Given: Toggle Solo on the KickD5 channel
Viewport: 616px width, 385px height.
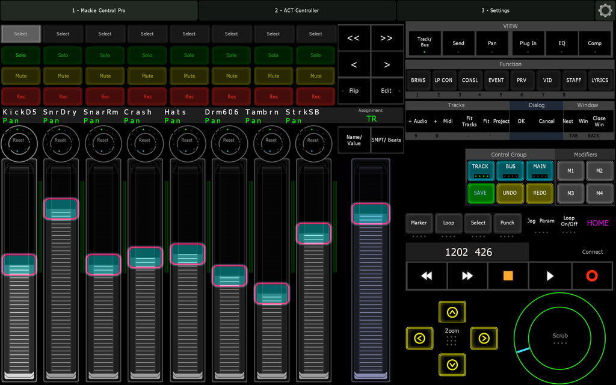Looking at the screenshot, I should (21, 55).
